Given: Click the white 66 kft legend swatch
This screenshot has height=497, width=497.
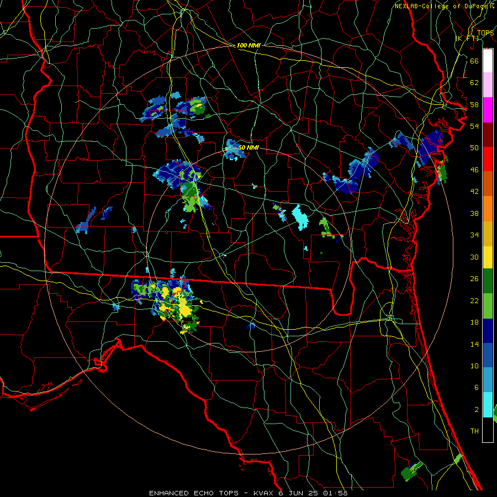Looking at the screenshot, I should point(488,61).
